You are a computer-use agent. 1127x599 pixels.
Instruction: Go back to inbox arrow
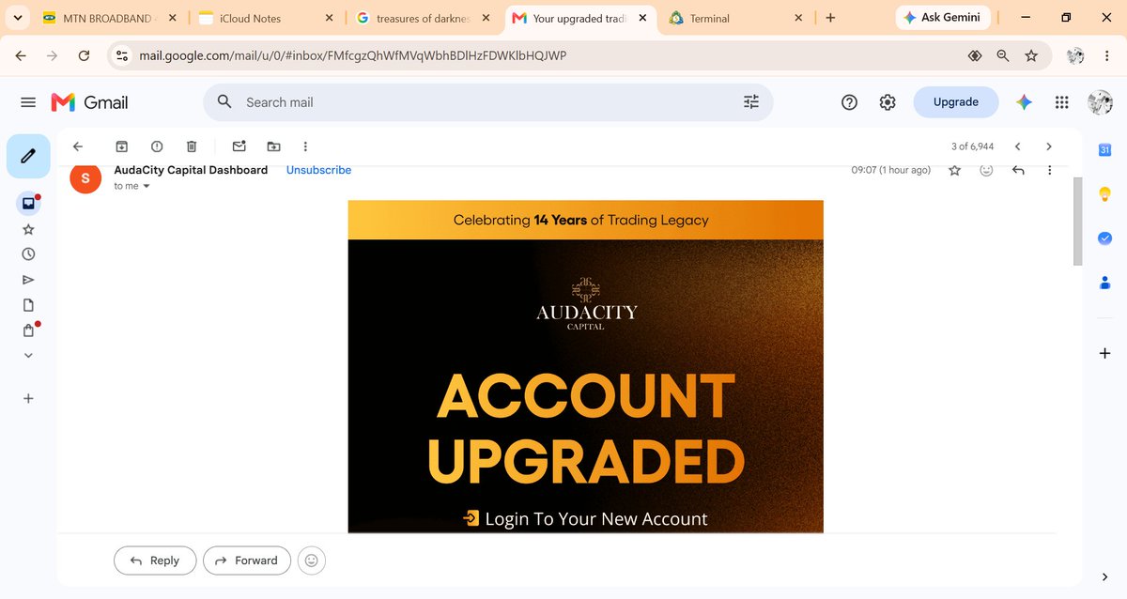click(78, 146)
